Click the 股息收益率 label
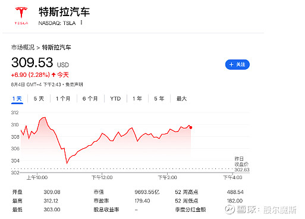This screenshot has height=219, width=305. click(106, 209)
